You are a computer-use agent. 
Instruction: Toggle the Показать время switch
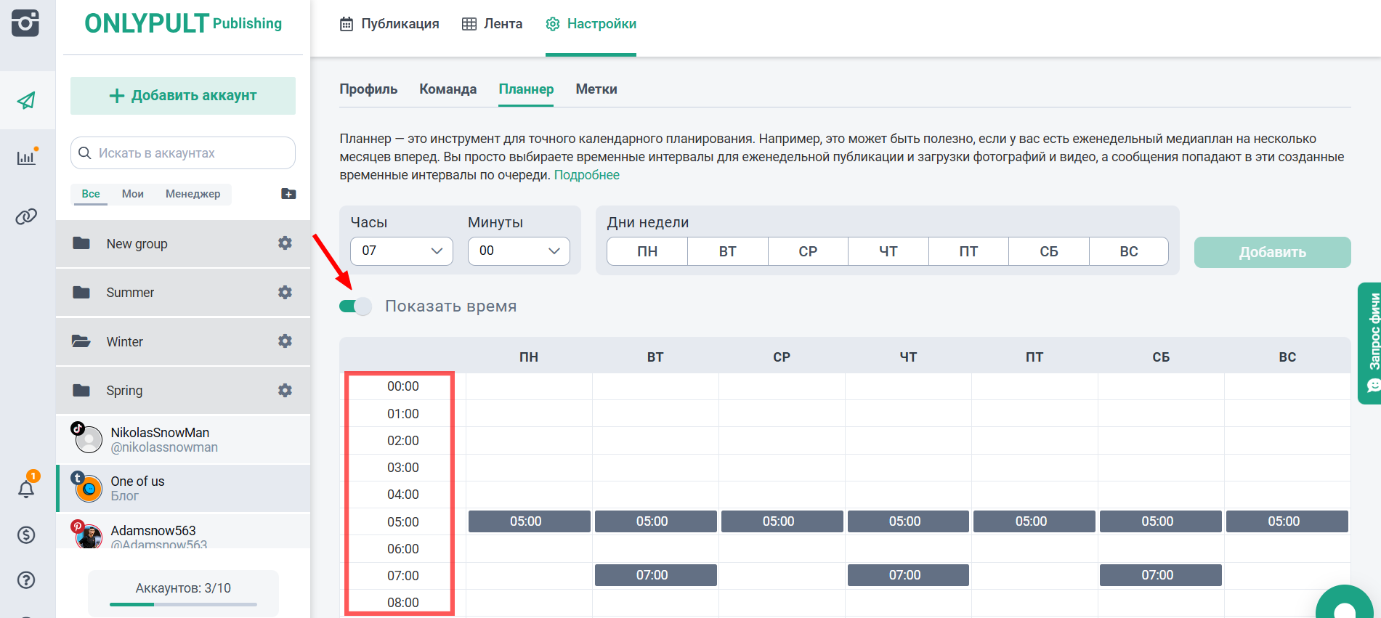[355, 306]
